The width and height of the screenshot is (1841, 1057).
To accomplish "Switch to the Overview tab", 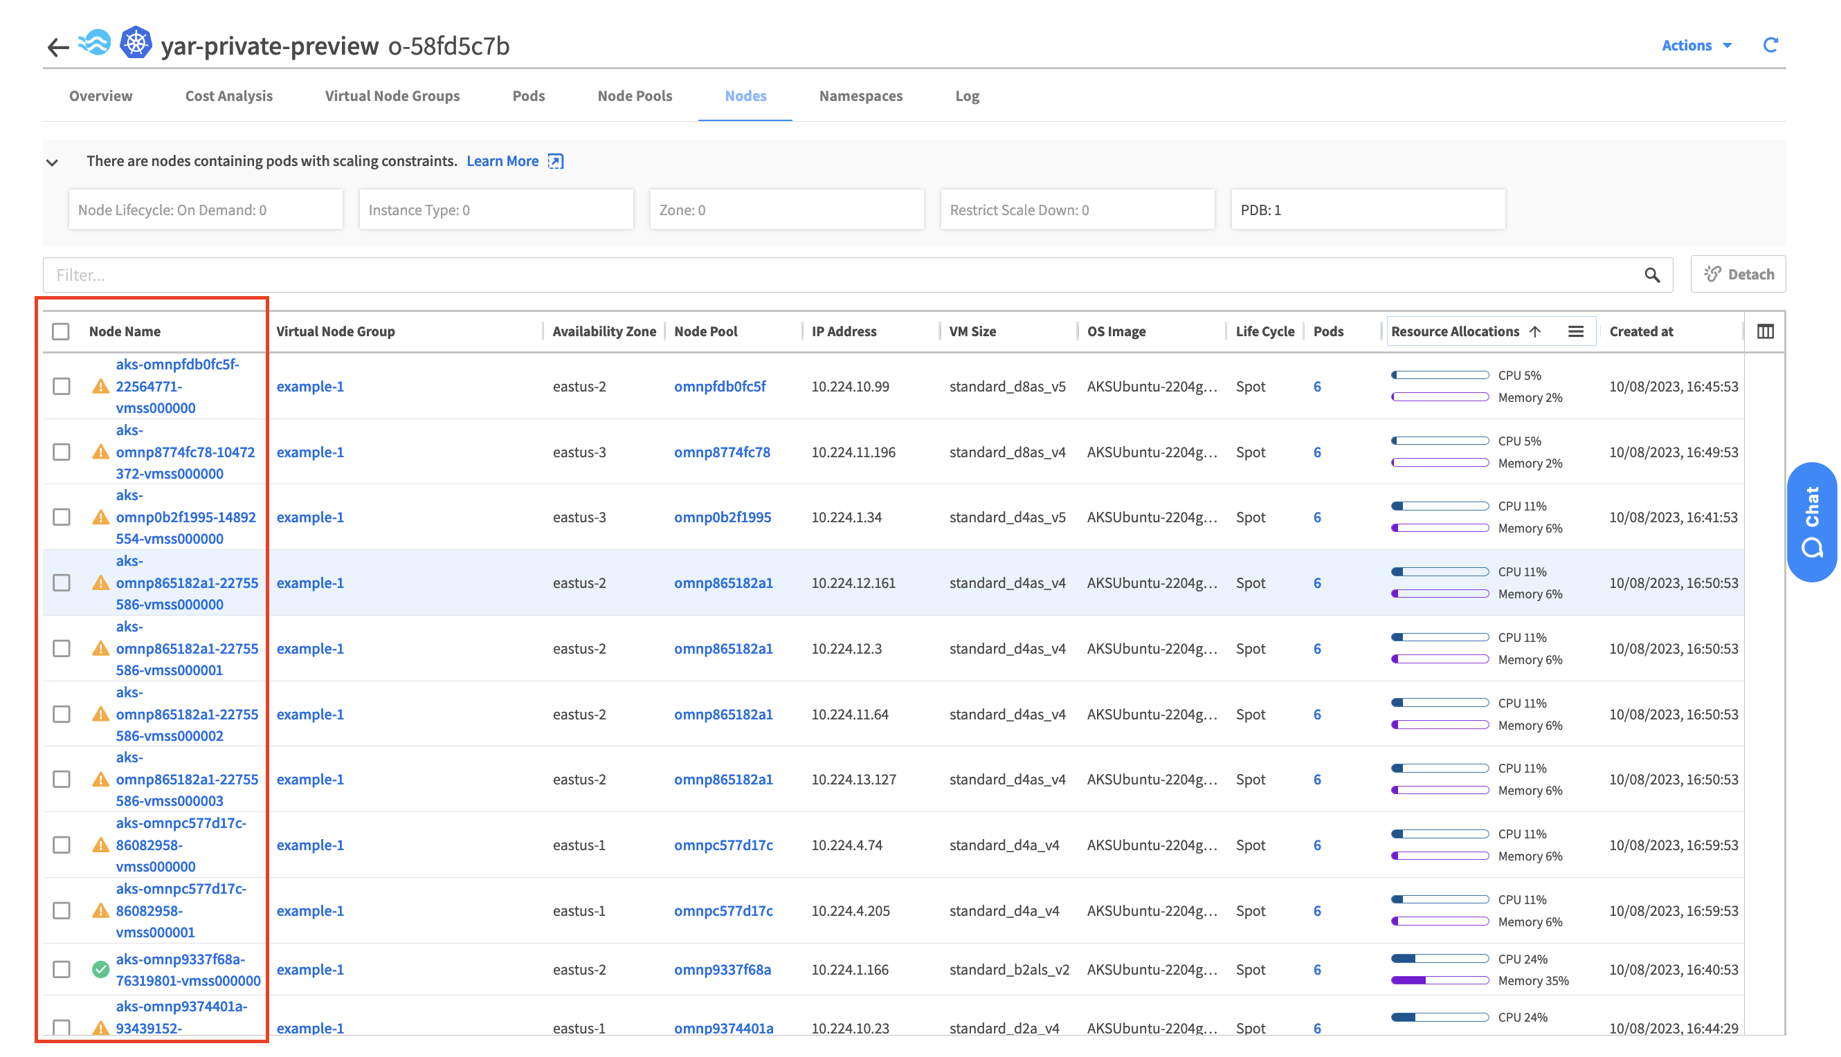I will (101, 96).
